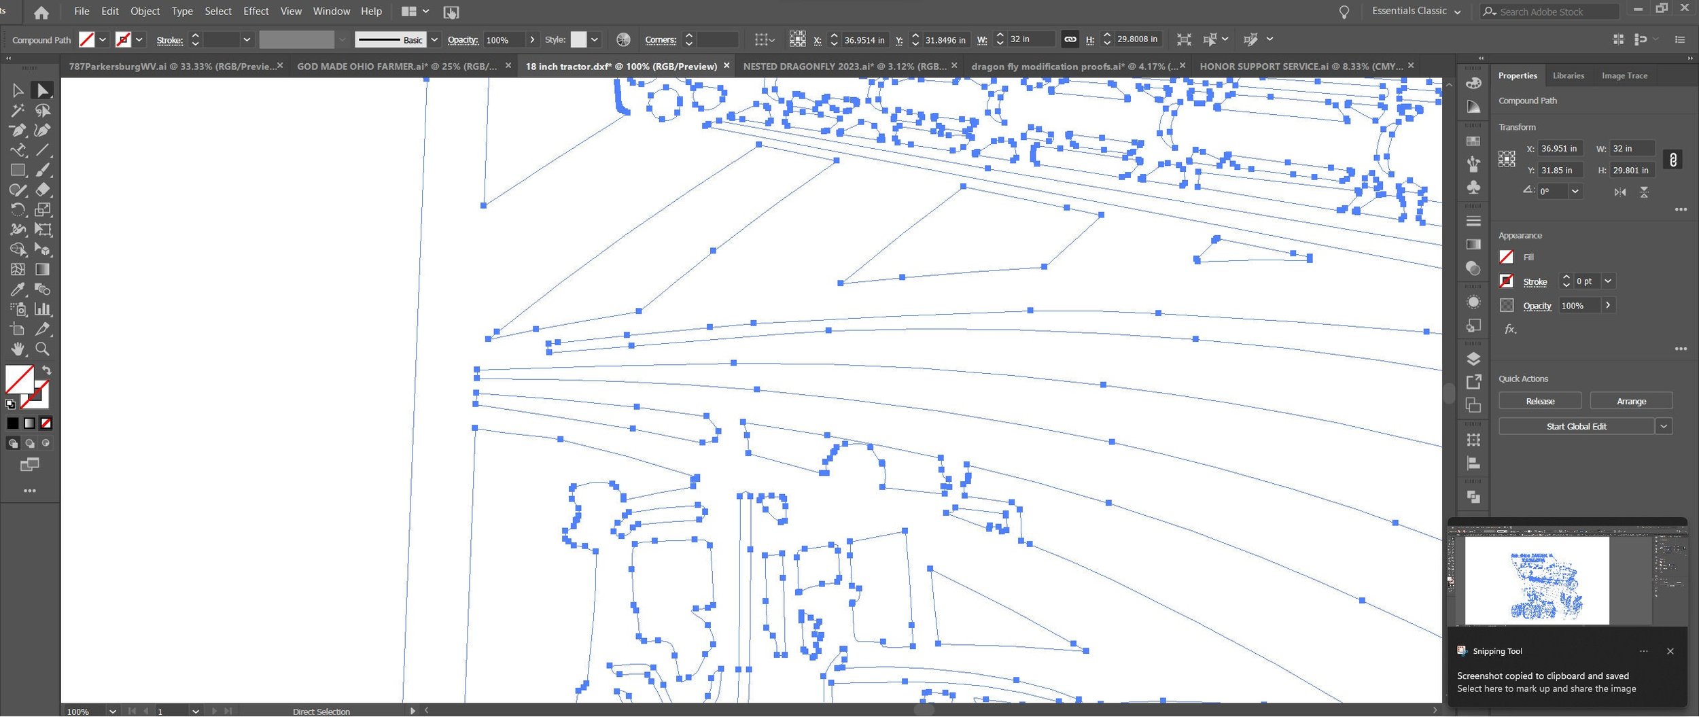This screenshot has width=1699, height=717.
Task: Select the Eyedropper tool
Action: tap(18, 290)
